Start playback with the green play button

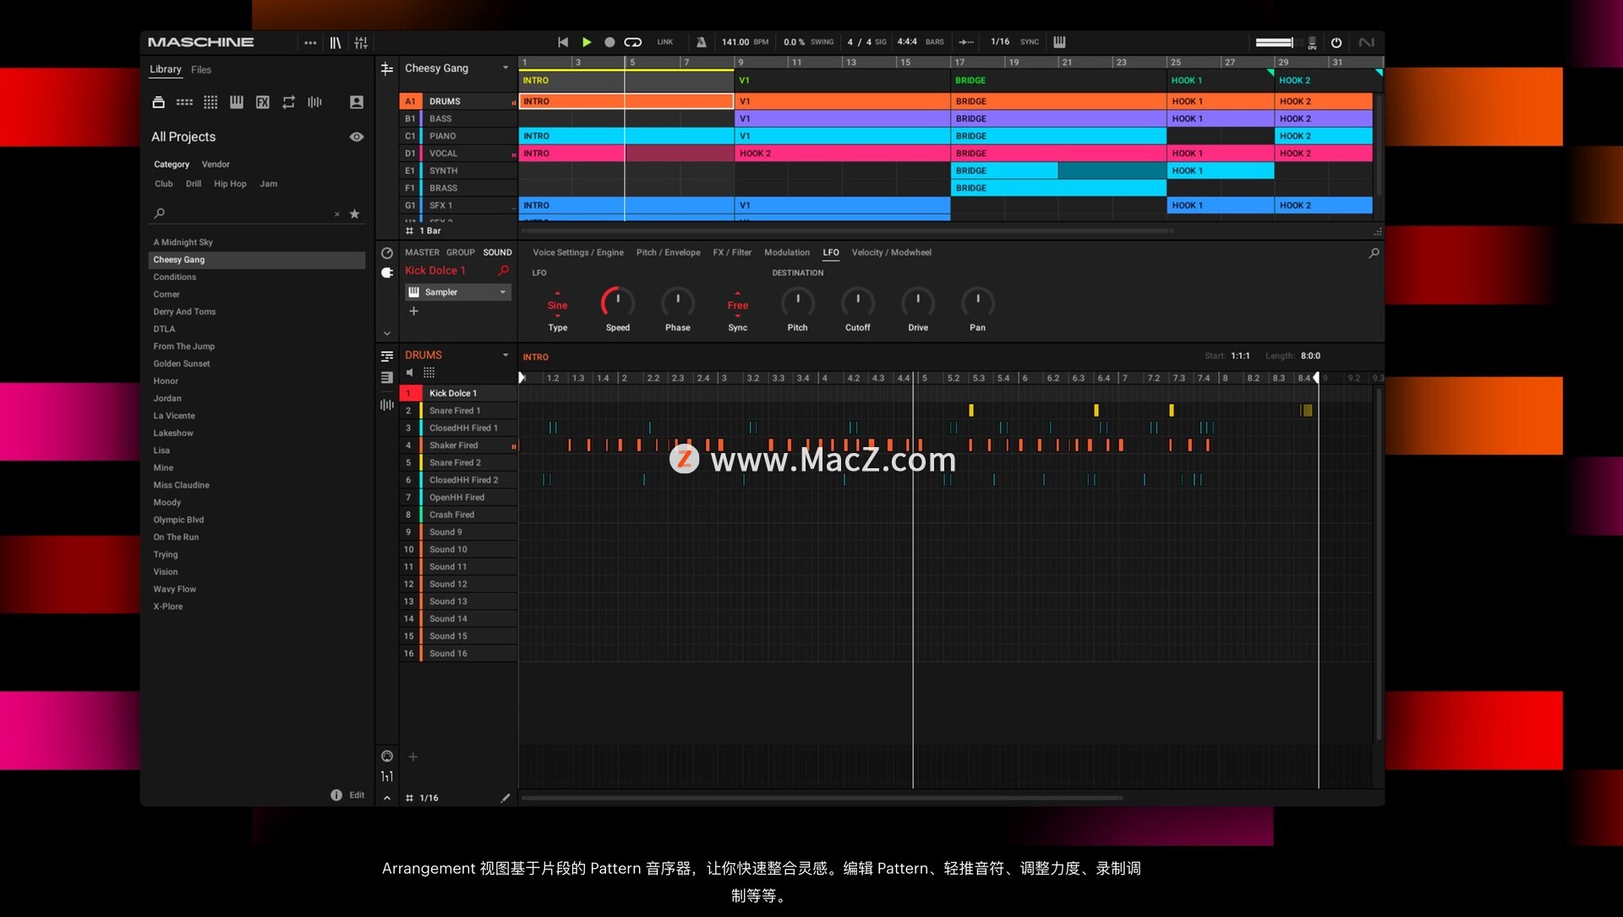(x=587, y=42)
